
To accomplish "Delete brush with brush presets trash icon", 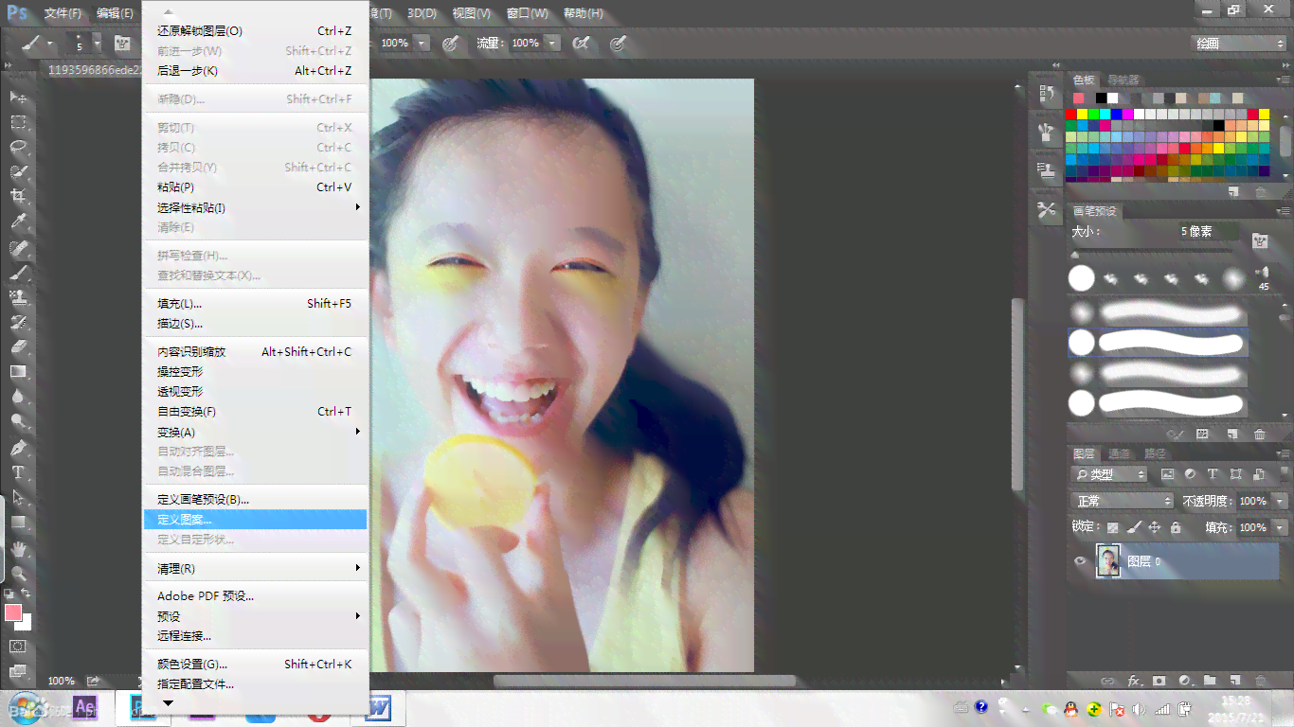I will pos(1260,434).
